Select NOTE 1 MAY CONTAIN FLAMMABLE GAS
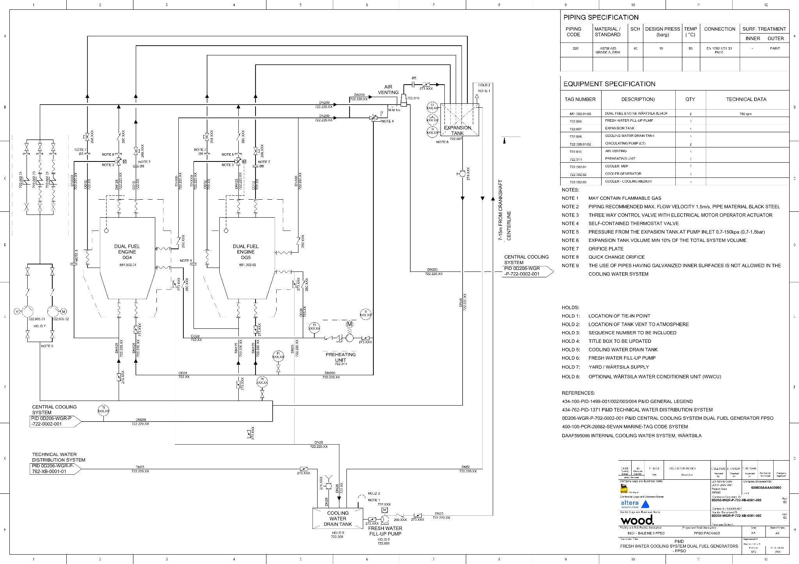 coord(611,198)
